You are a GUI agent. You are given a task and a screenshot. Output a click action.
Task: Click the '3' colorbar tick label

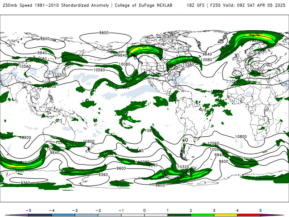click(214, 210)
